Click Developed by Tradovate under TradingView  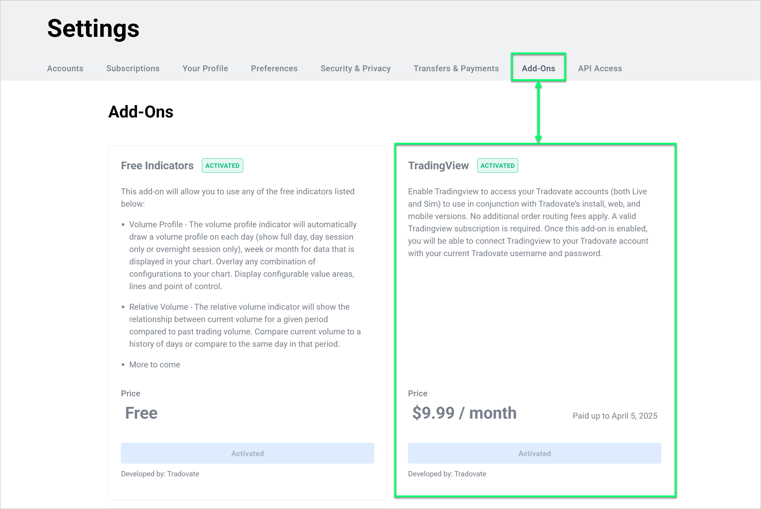coord(447,474)
